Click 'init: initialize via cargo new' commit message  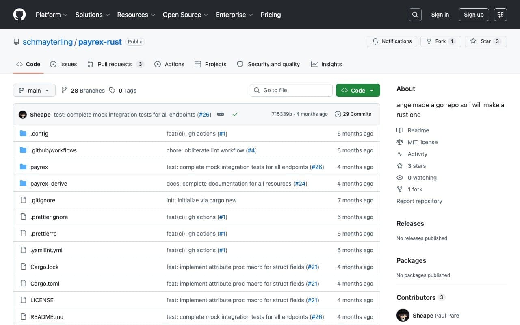point(201,200)
